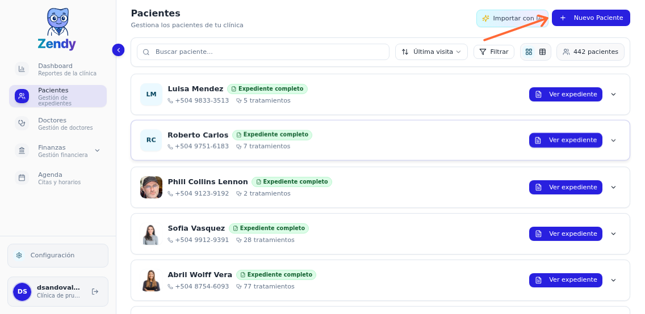Expand Luisa Mendez patient row

[613, 95]
